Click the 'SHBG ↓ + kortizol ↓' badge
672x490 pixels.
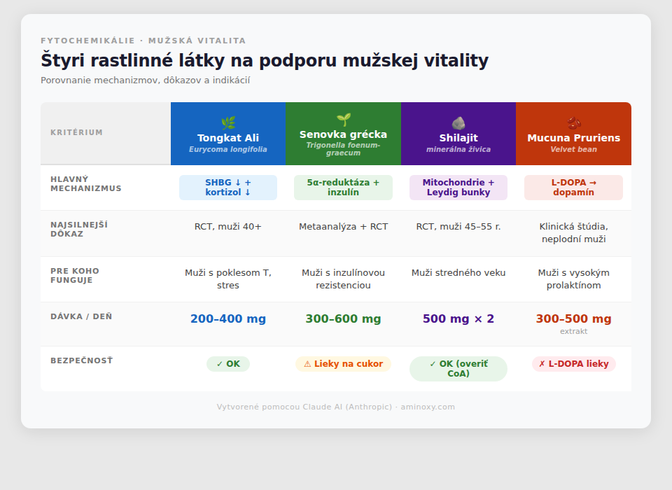coord(228,188)
